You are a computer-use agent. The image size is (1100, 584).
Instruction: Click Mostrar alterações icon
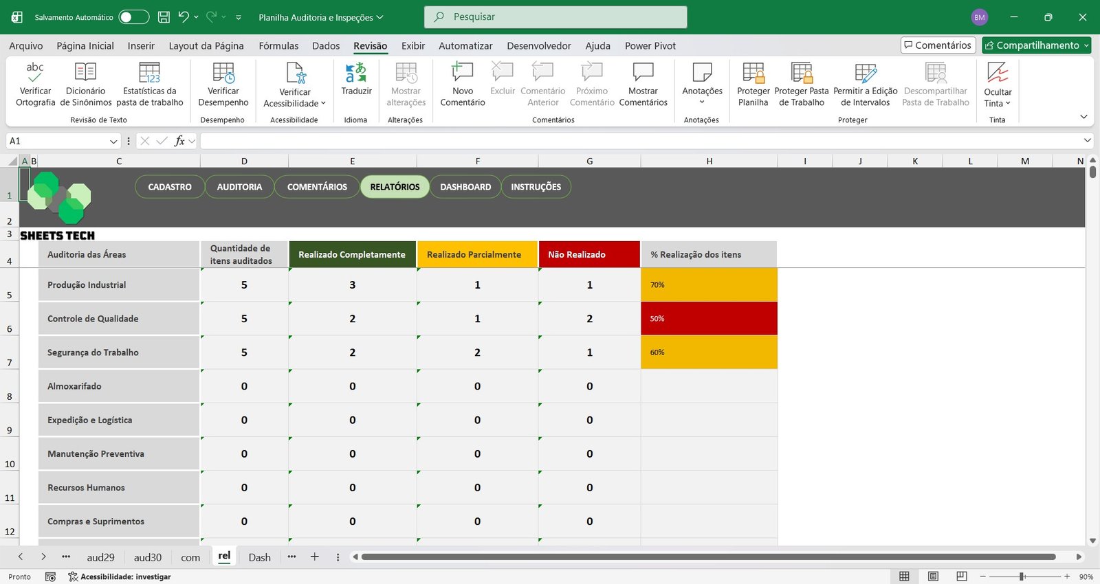click(x=406, y=72)
